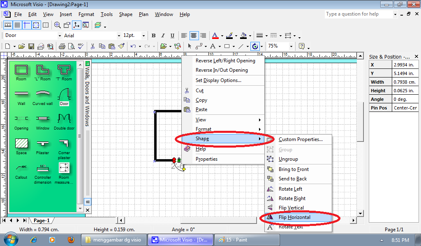
Task: Click the red Text Color swatch
Action: point(215,36)
